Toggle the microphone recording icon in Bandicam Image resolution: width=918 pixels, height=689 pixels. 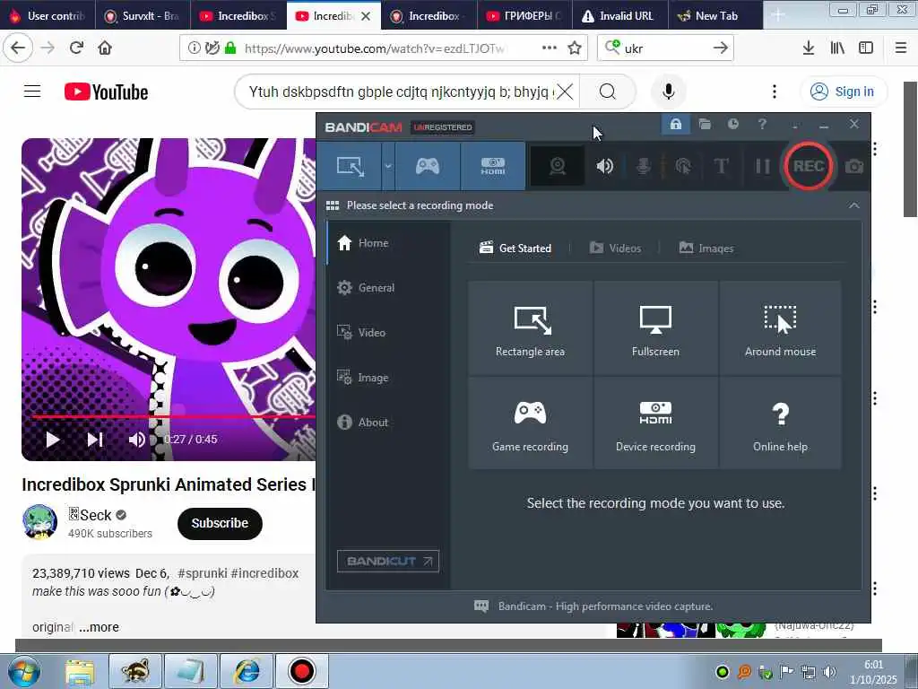click(644, 166)
